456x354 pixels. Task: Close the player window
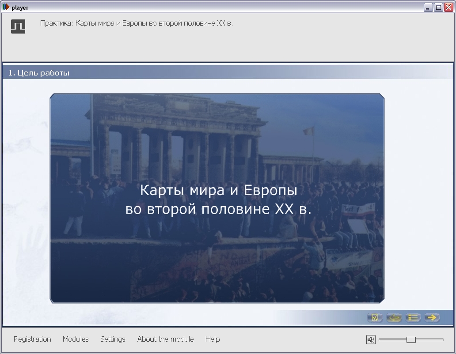[449, 7]
